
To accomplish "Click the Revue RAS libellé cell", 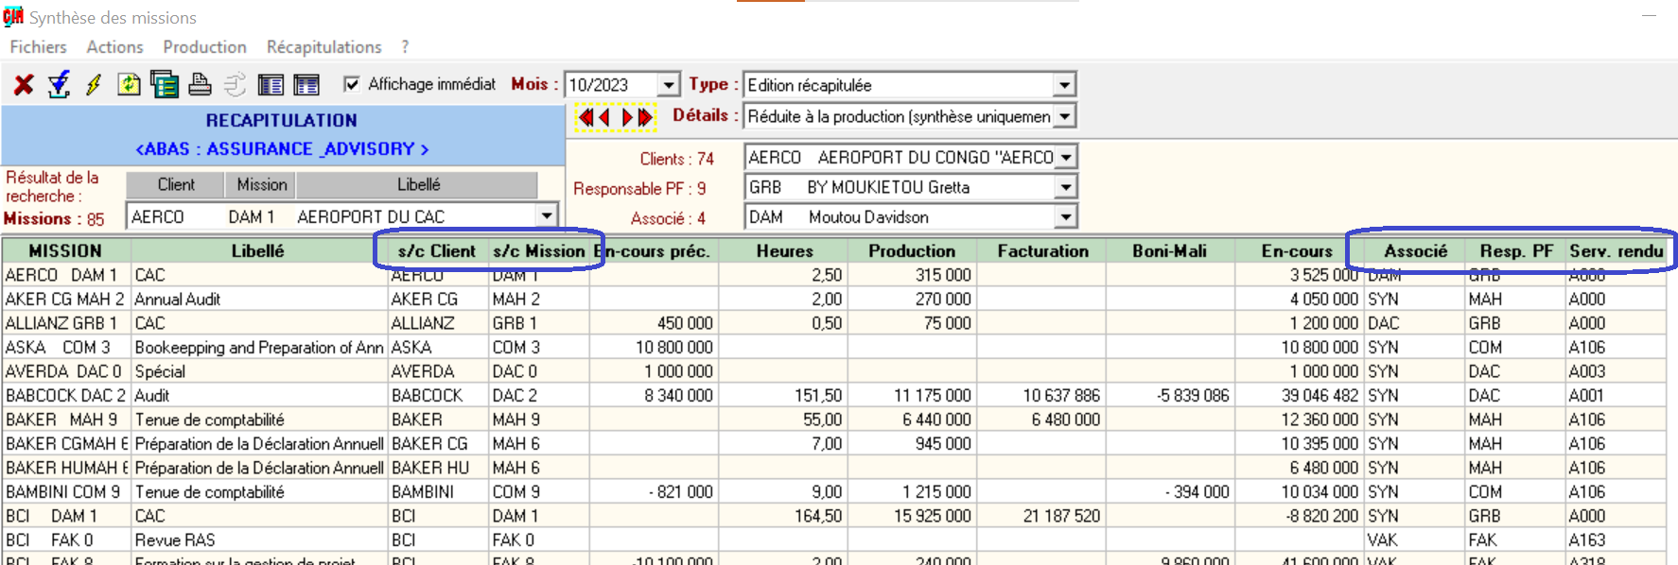I will point(259,540).
